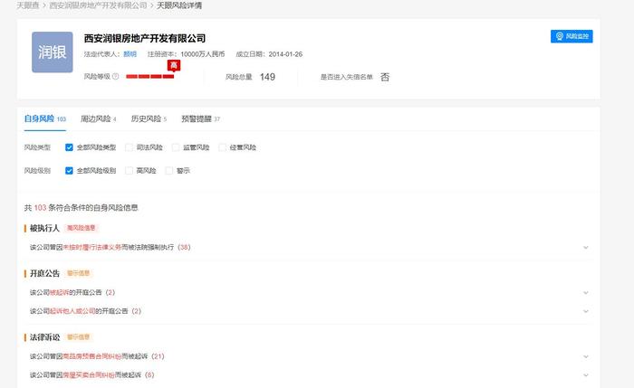634x388 pixels.
Task: Check the 经营风险 checkbox
Action: pyautogui.click(x=223, y=147)
